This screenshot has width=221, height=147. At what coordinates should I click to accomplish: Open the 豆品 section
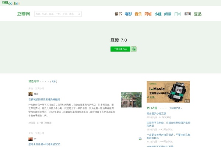(x=197, y=14)
